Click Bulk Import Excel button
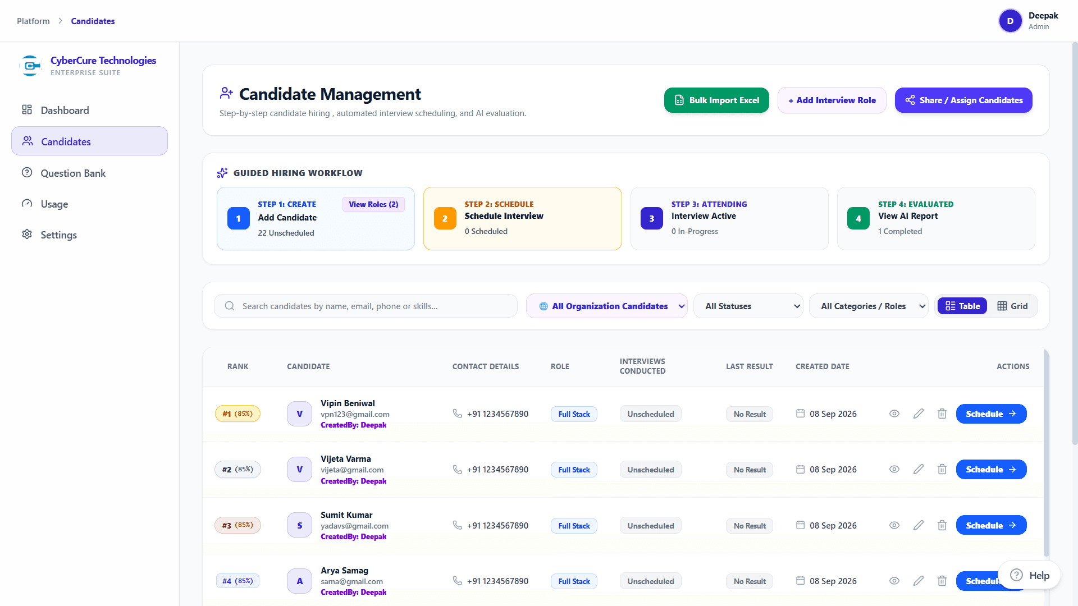Image resolution: width=1078 pixels, height=606 pixels. (716, 100)
